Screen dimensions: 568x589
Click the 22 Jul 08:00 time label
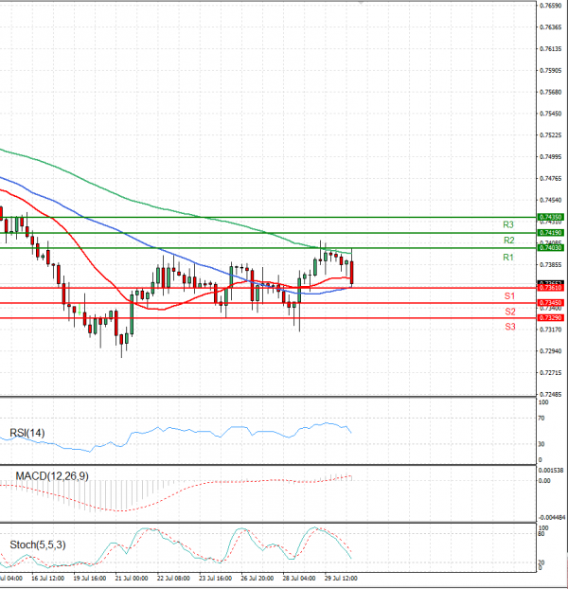click(x=173, y=579)
